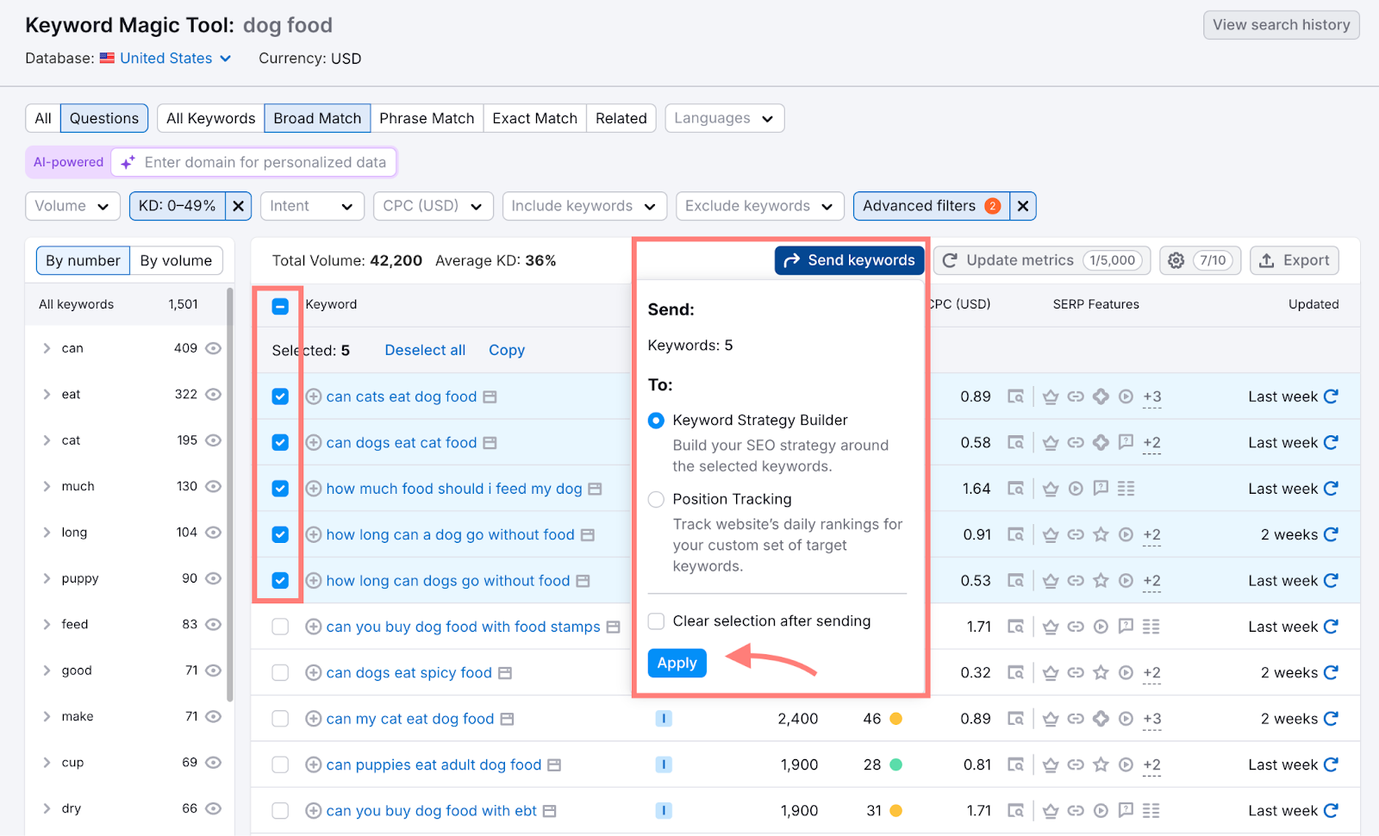Click the Apply button

677,663
